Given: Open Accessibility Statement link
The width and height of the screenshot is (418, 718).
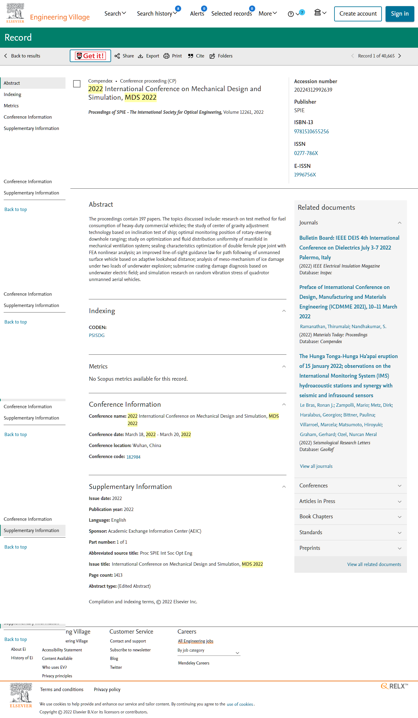Looking at the screenshot, I should [x=62, y=650].
